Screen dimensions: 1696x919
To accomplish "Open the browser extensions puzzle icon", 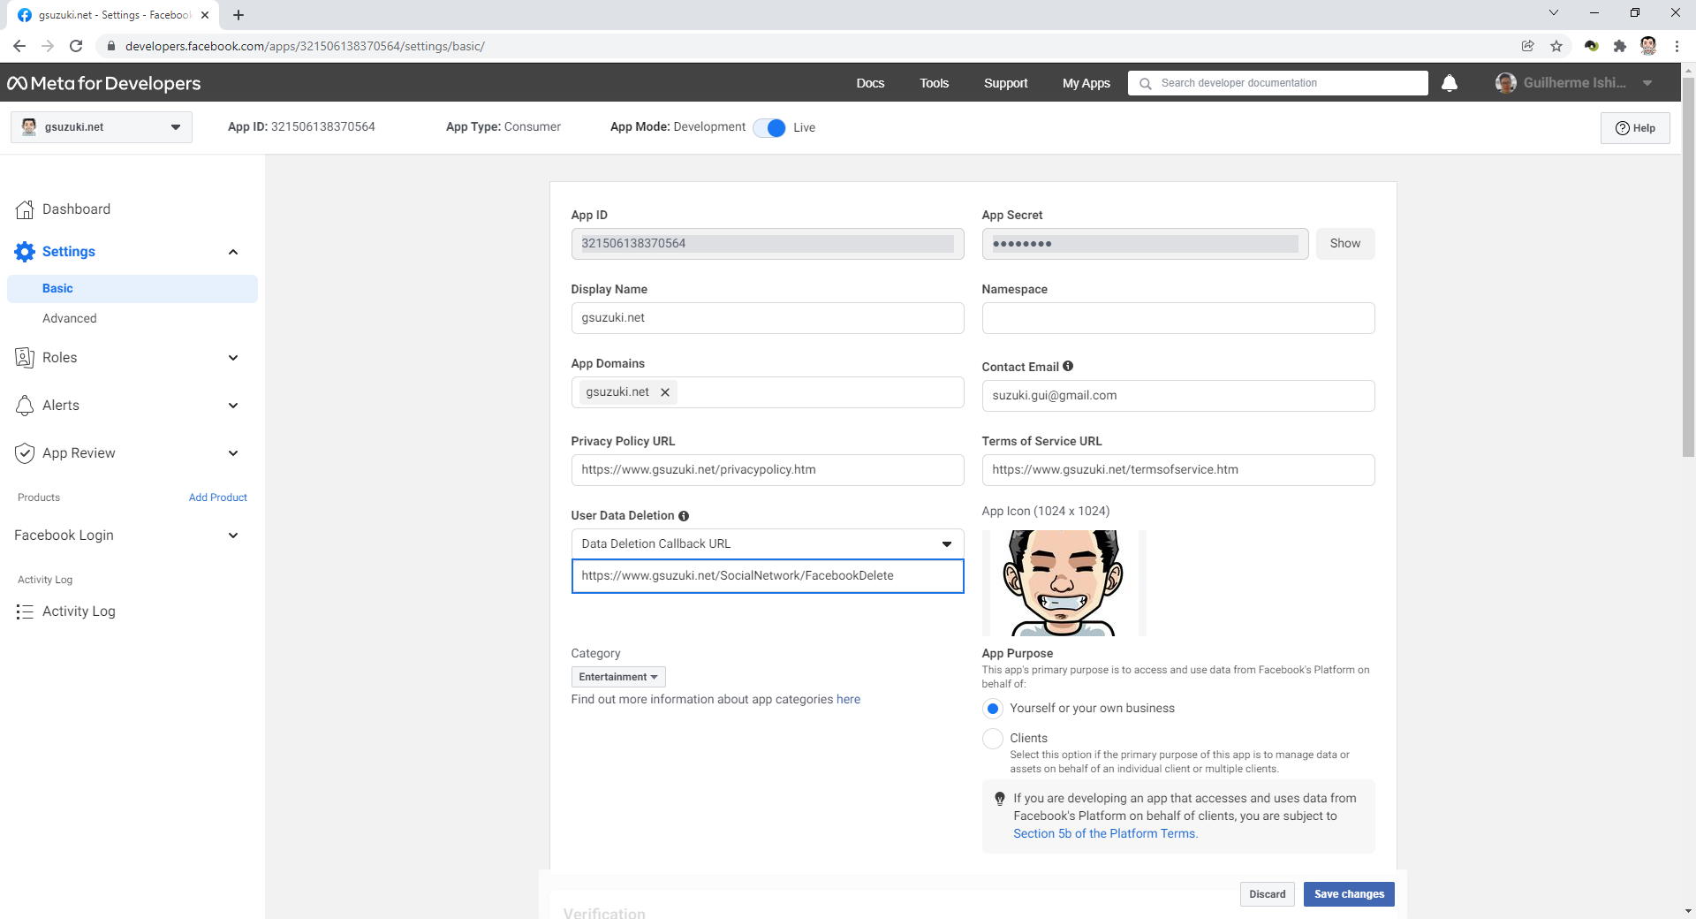I will (x=1619, y=46).
